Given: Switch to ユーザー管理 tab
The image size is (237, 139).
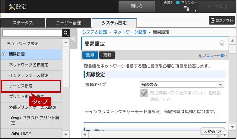Looking at the screenshot, I should pyautogui.click(x=69, y=23).
